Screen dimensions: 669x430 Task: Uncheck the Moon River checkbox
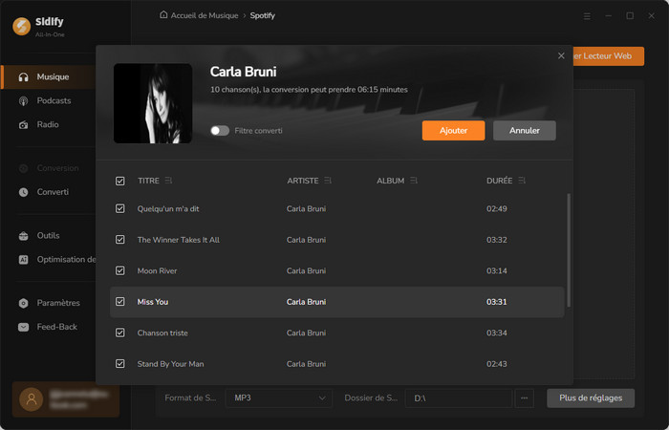coord(120,270)
